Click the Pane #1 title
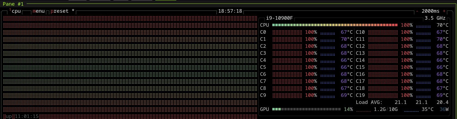Viewport: 457px width, 119px height. tap(13, 4)
